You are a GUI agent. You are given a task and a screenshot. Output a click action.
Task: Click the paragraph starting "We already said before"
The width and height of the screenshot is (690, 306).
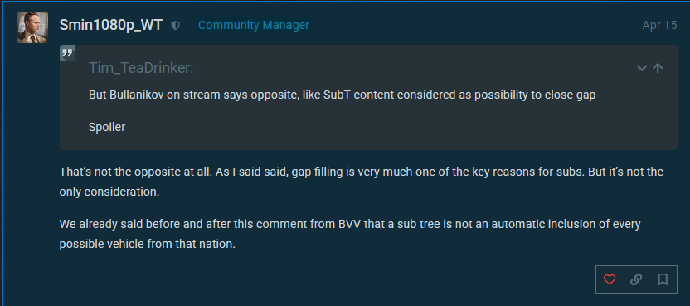click(x=350, y=234)
